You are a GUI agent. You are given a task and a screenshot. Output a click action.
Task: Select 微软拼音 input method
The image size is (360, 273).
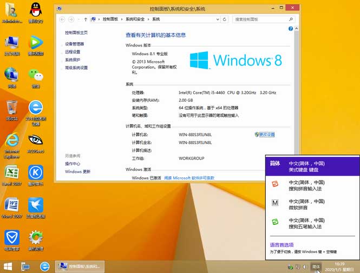click(312, 204)
